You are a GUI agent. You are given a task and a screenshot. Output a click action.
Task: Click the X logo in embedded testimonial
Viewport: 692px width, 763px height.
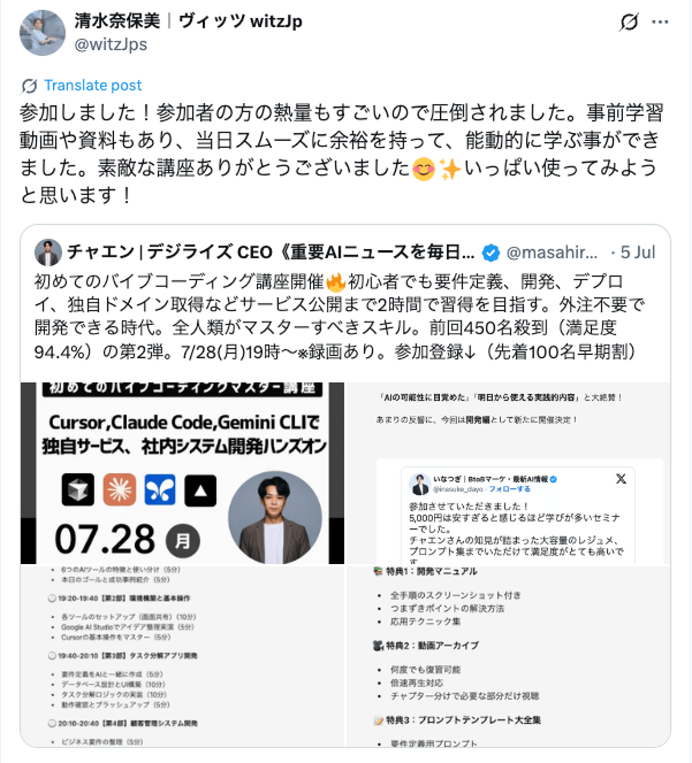click(621, 479)
